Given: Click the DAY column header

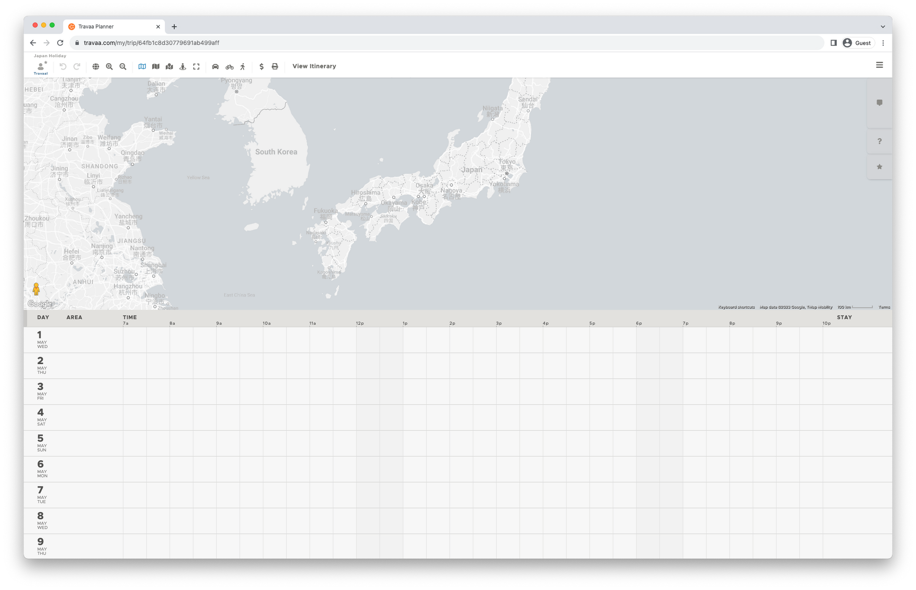Looking at the screenshot, I should [43, 317].
